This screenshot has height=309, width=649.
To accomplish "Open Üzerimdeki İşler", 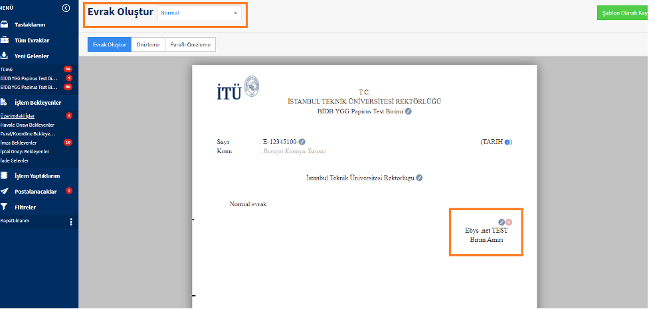I will pos(17,115).
